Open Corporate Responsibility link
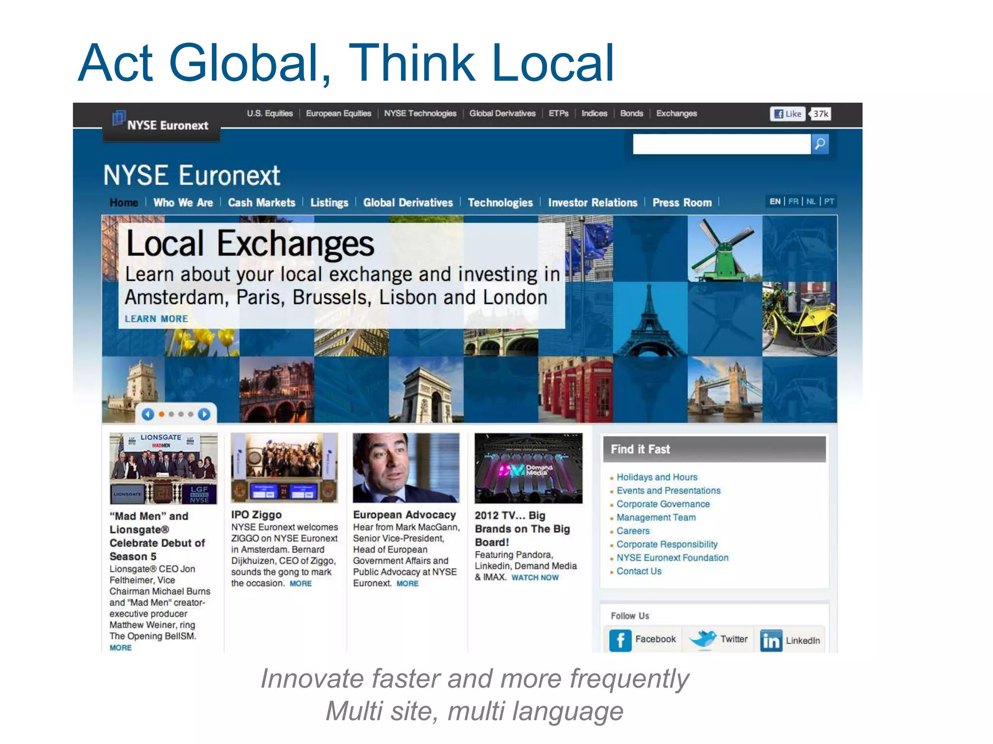This screenshot has height=744, width=993. coord(667,544)
